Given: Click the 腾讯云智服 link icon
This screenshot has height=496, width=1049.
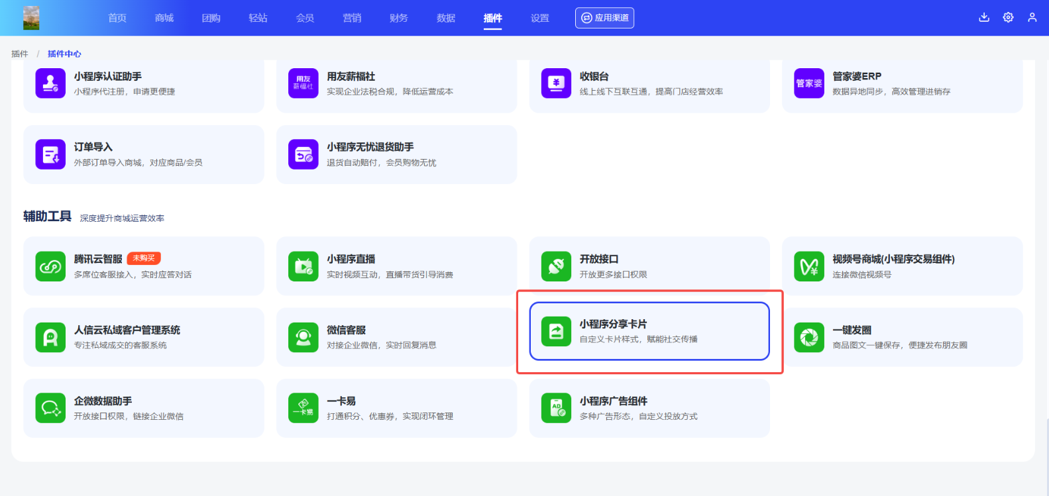Looking at the screenshot, I should pyautogui.click(x=50, y=266).
